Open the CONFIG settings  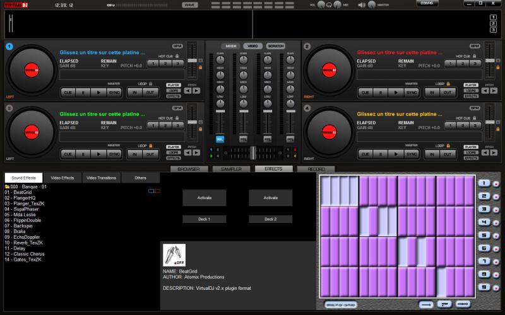(427, 4)
